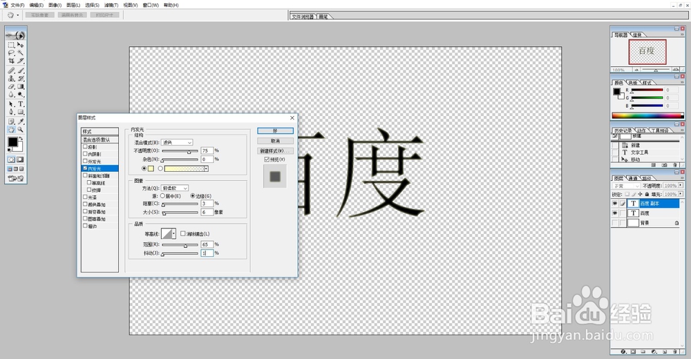Open glow gradient picker arrow

(206, 168)
